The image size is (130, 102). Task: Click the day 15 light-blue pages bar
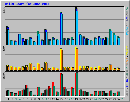(62, 30)
